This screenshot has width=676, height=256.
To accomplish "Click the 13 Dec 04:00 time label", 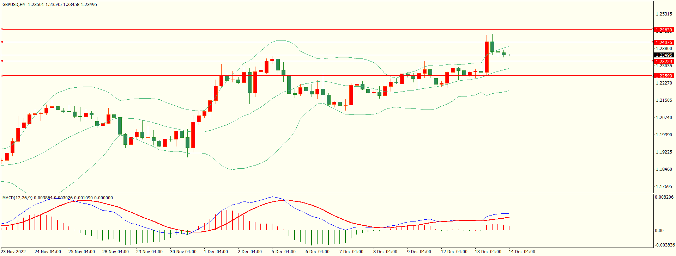I will [x=488, y=251].
